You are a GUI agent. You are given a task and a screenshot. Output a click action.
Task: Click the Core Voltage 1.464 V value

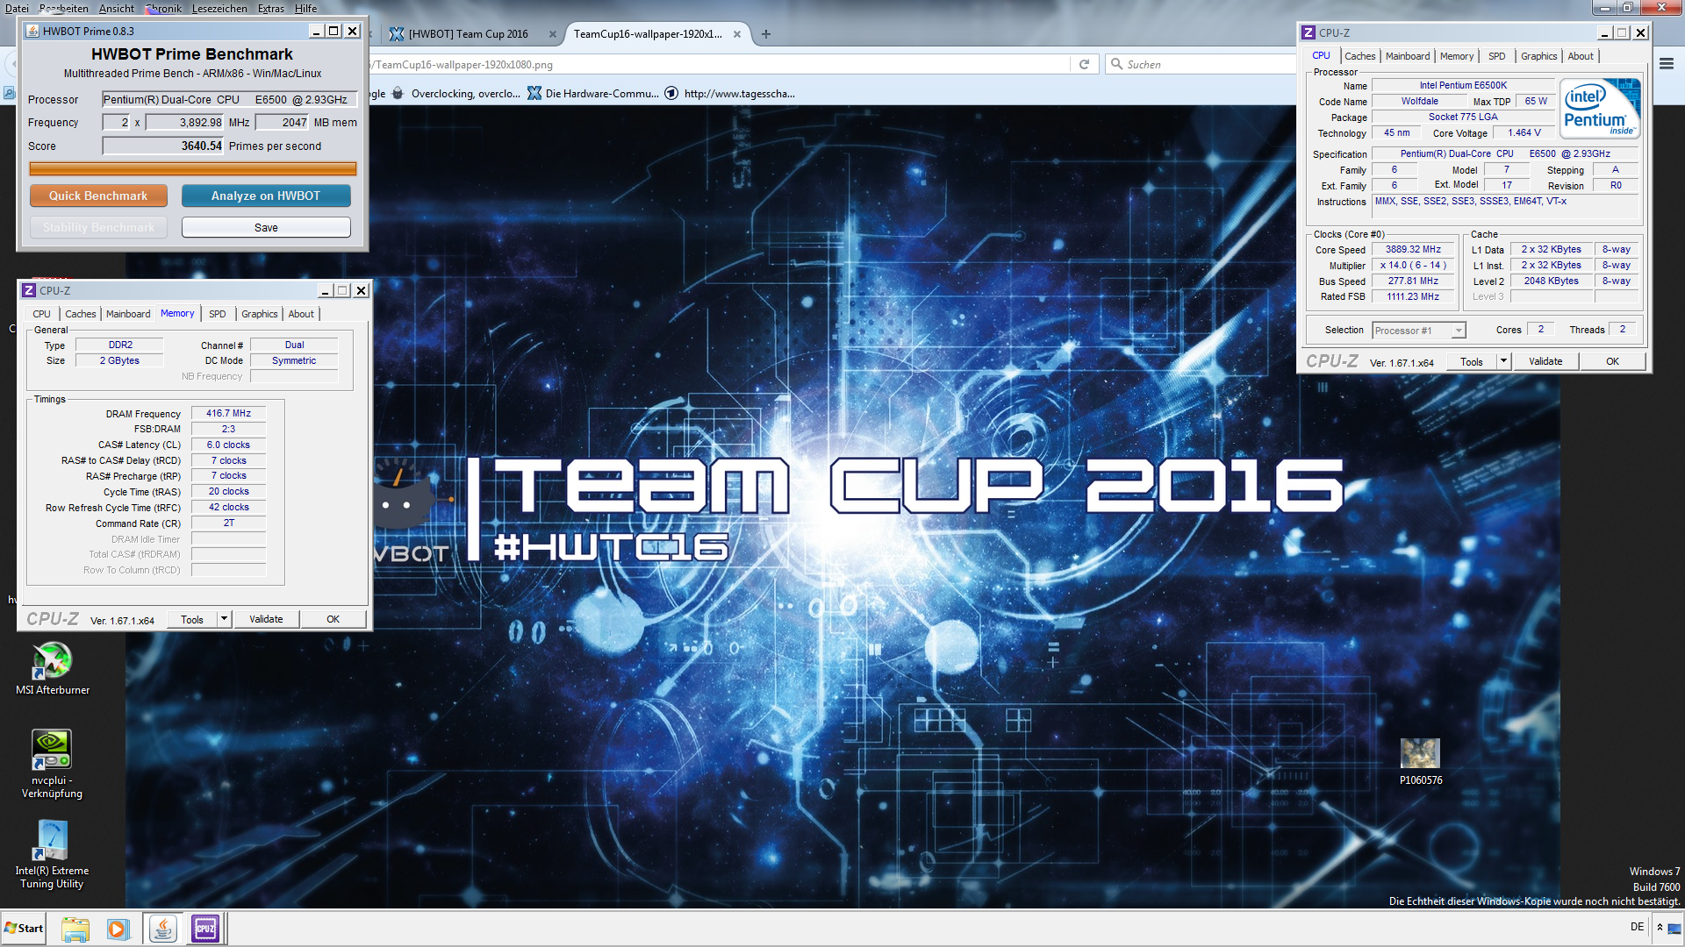(1524, 132)
